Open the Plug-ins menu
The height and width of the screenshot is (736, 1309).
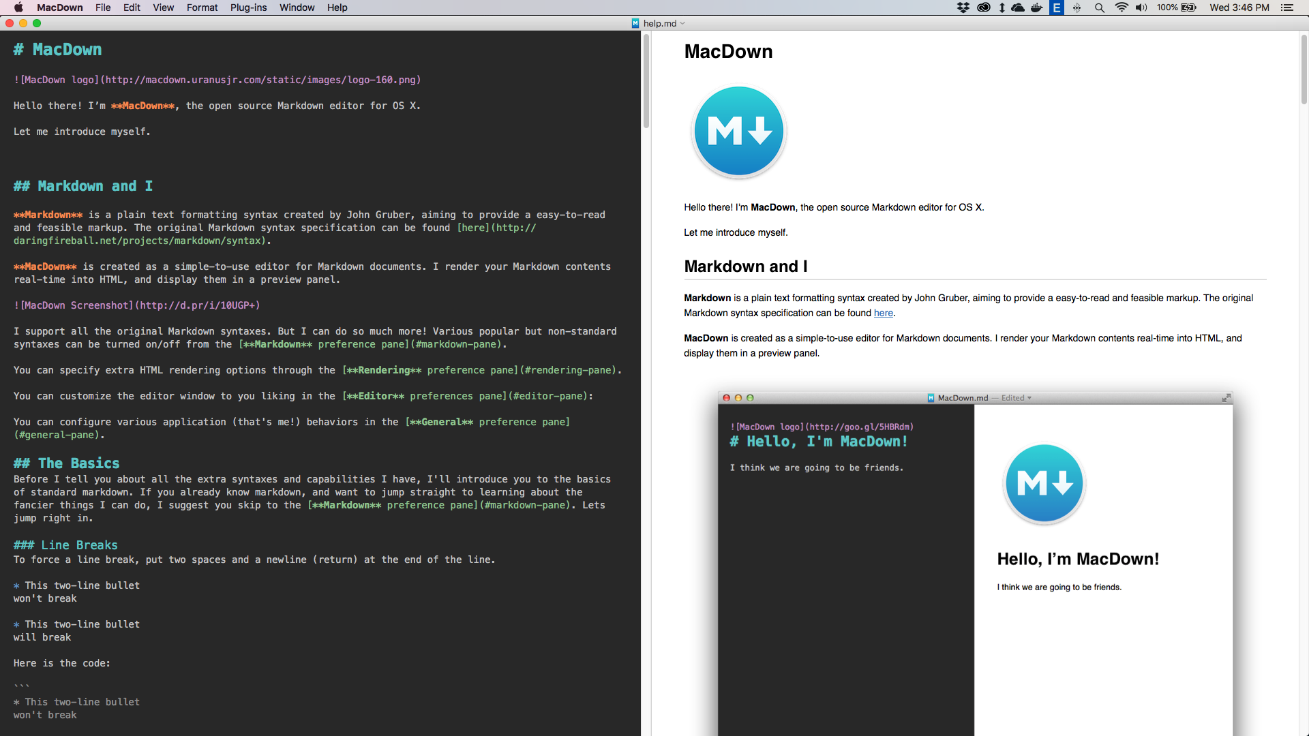248,7
